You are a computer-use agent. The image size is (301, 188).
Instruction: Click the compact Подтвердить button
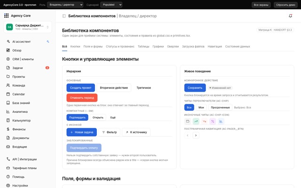point(77,117)
